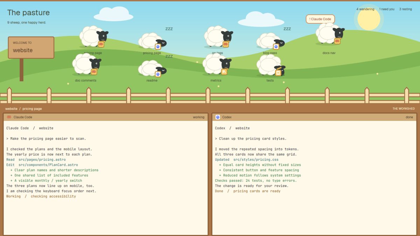This screenshot has height=236, width=420.
Task: Click the '4 wandering' herd count
Action: point(365,9)
